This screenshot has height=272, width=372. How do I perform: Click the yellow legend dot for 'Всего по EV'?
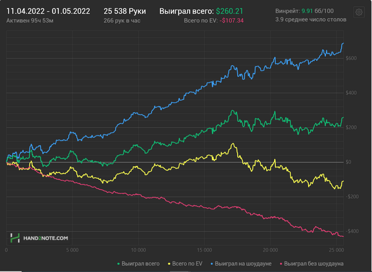(x=169, y=264)
